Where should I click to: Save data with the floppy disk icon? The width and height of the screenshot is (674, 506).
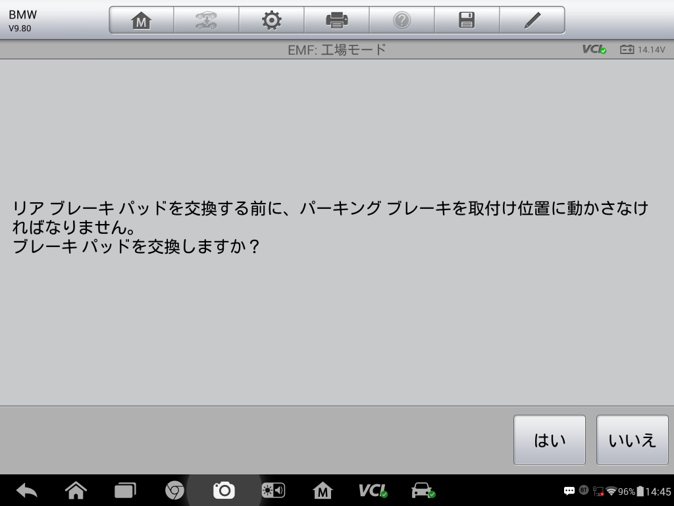click(x=467, y=20)
